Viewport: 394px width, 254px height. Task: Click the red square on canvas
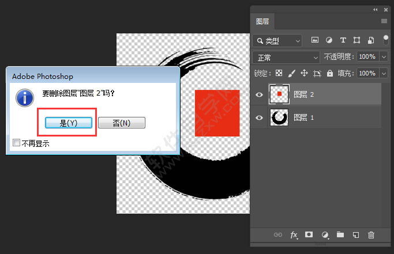tap(217, 113)
